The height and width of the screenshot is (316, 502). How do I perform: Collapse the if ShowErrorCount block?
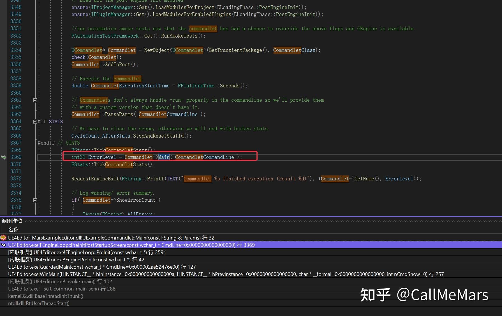tap(35, 200)
